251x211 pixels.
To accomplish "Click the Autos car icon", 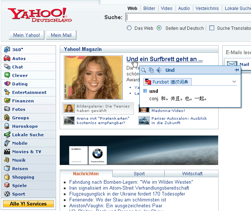I will tap(7, 58).
